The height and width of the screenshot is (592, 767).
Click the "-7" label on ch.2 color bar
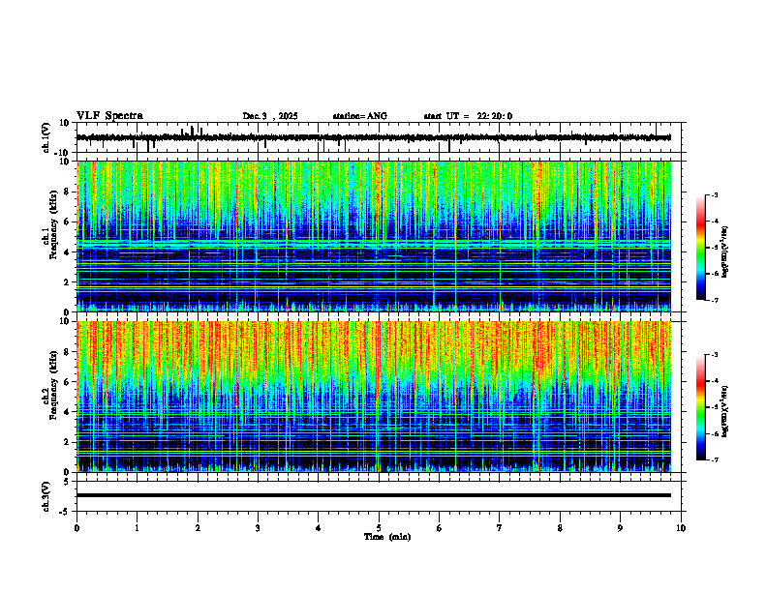(715, 459)
